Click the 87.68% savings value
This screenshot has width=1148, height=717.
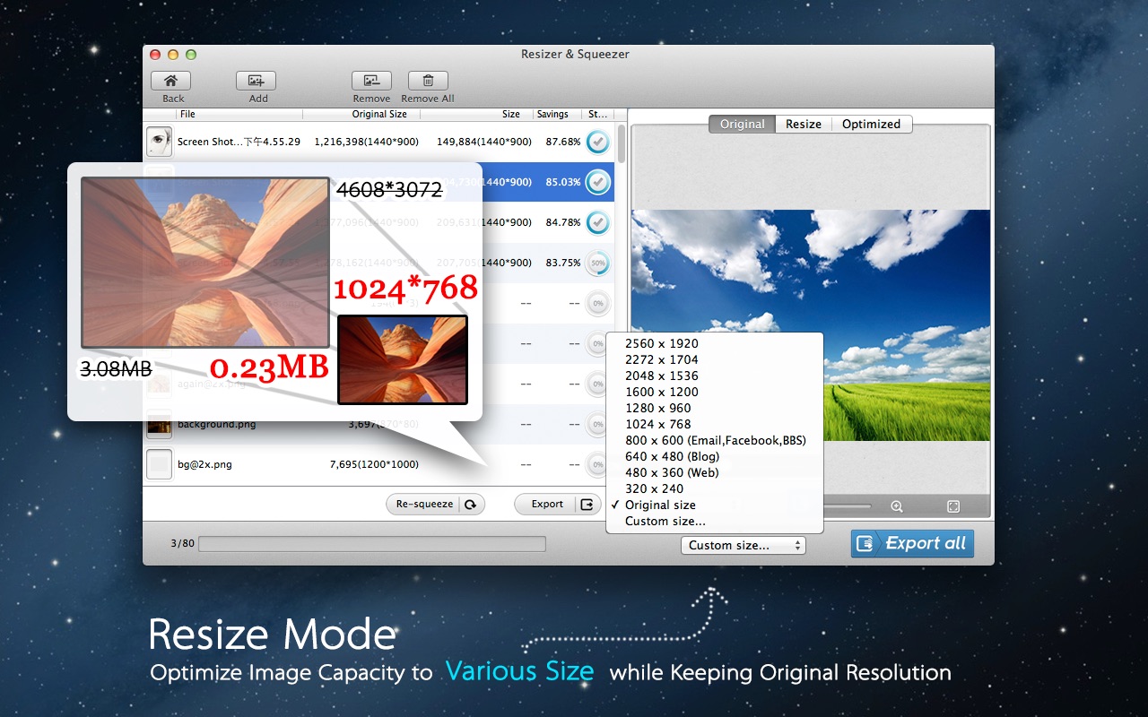click(563, 142)
